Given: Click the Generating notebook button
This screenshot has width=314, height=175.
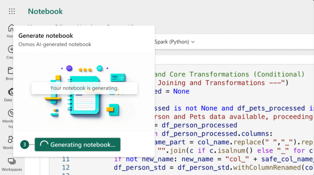Looking at the screenshot, I should 77,144.
